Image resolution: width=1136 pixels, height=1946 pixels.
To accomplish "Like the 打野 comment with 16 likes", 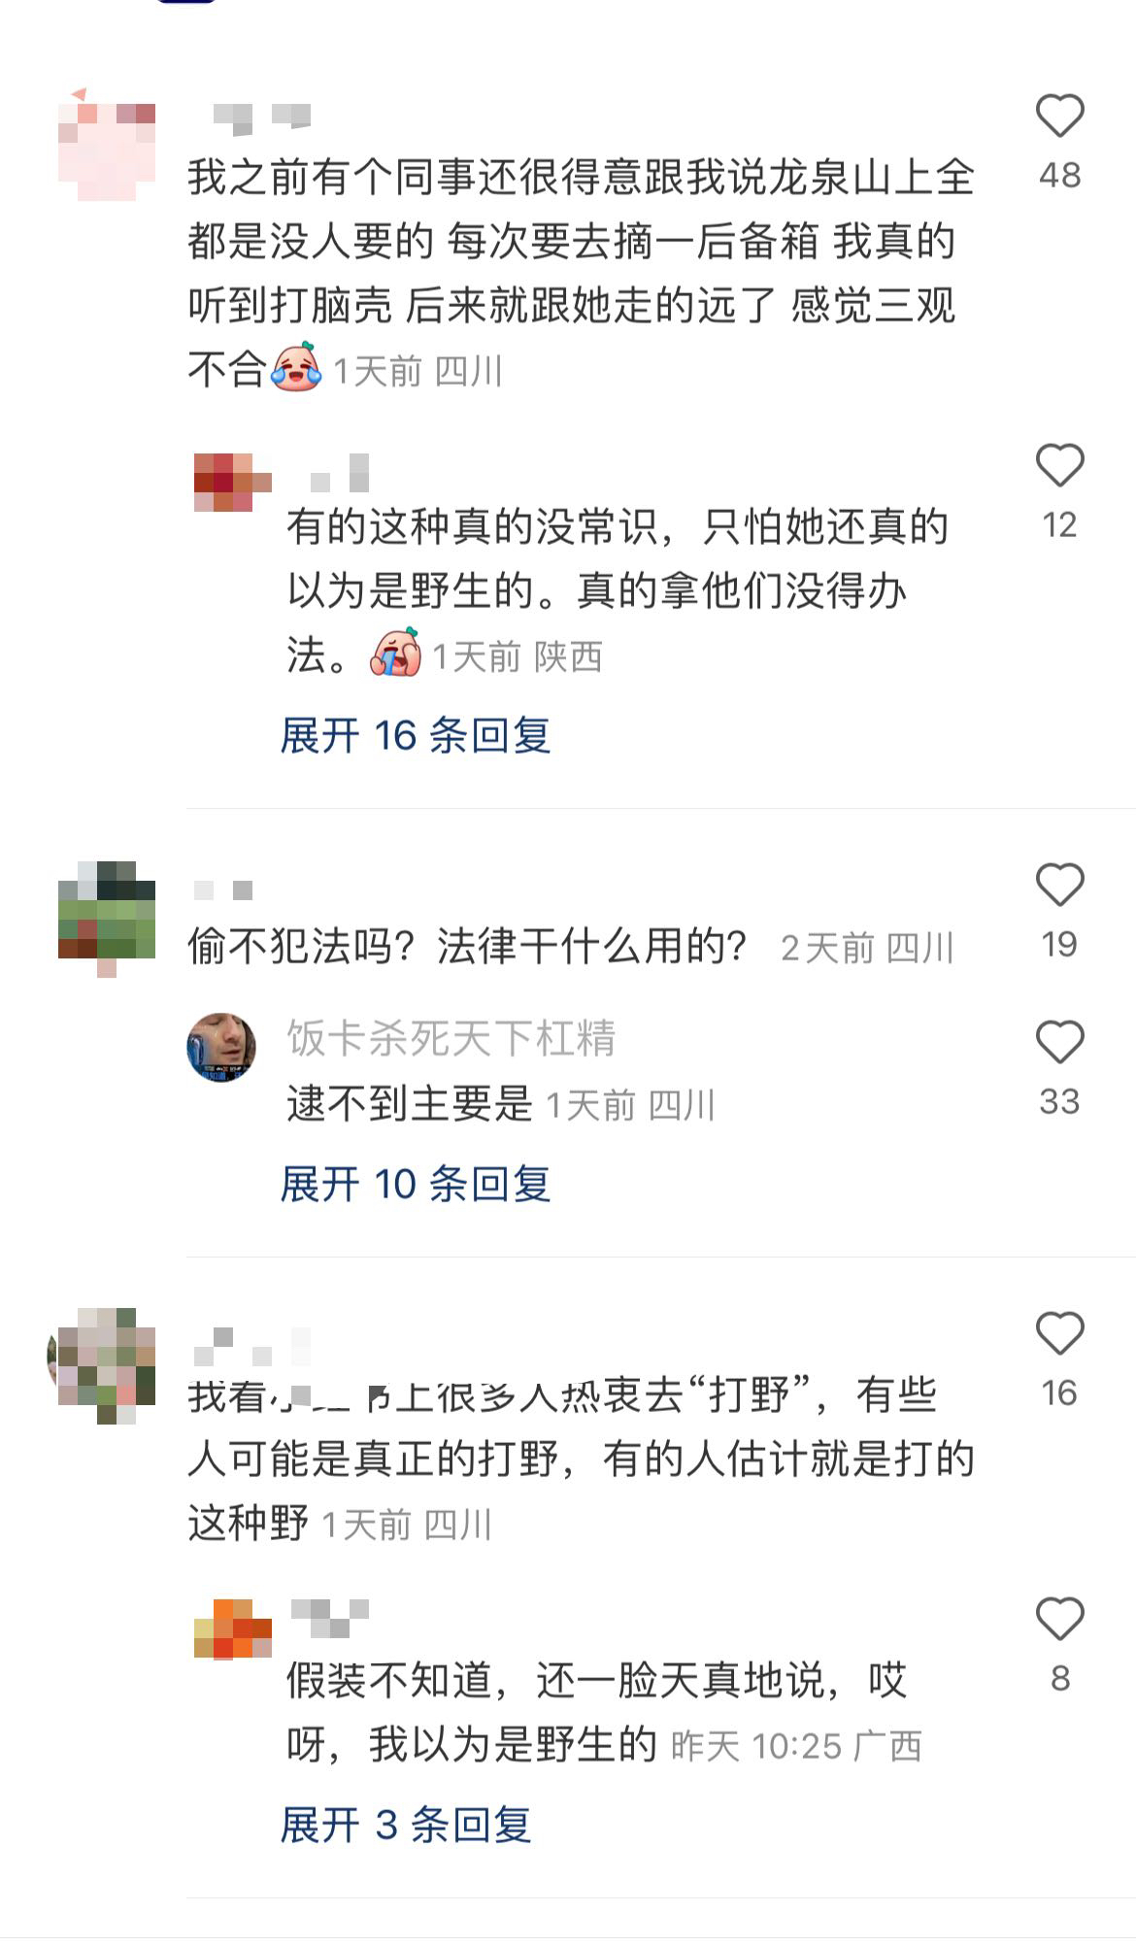I will pos(1059,1334).
